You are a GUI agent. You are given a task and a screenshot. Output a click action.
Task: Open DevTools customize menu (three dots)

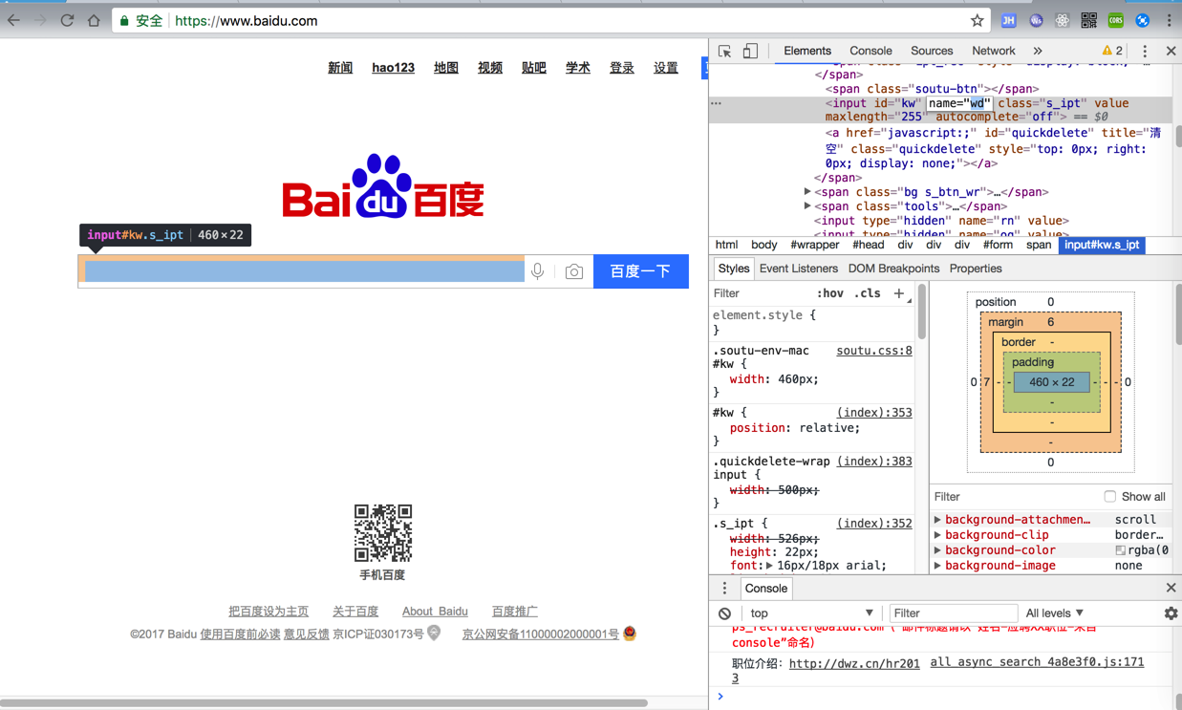tap(1145, 52)
